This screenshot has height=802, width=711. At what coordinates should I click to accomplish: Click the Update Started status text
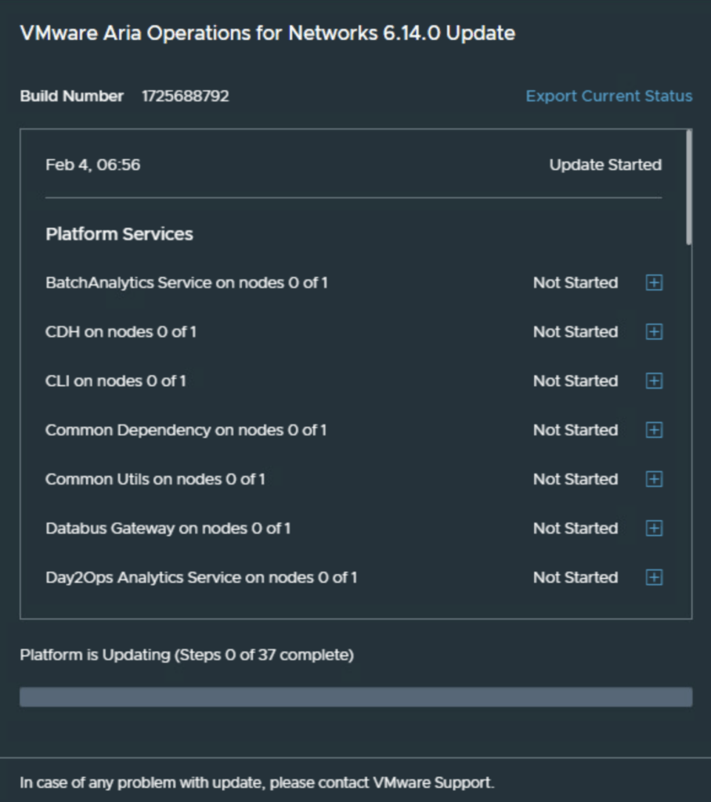pos(605,165)
